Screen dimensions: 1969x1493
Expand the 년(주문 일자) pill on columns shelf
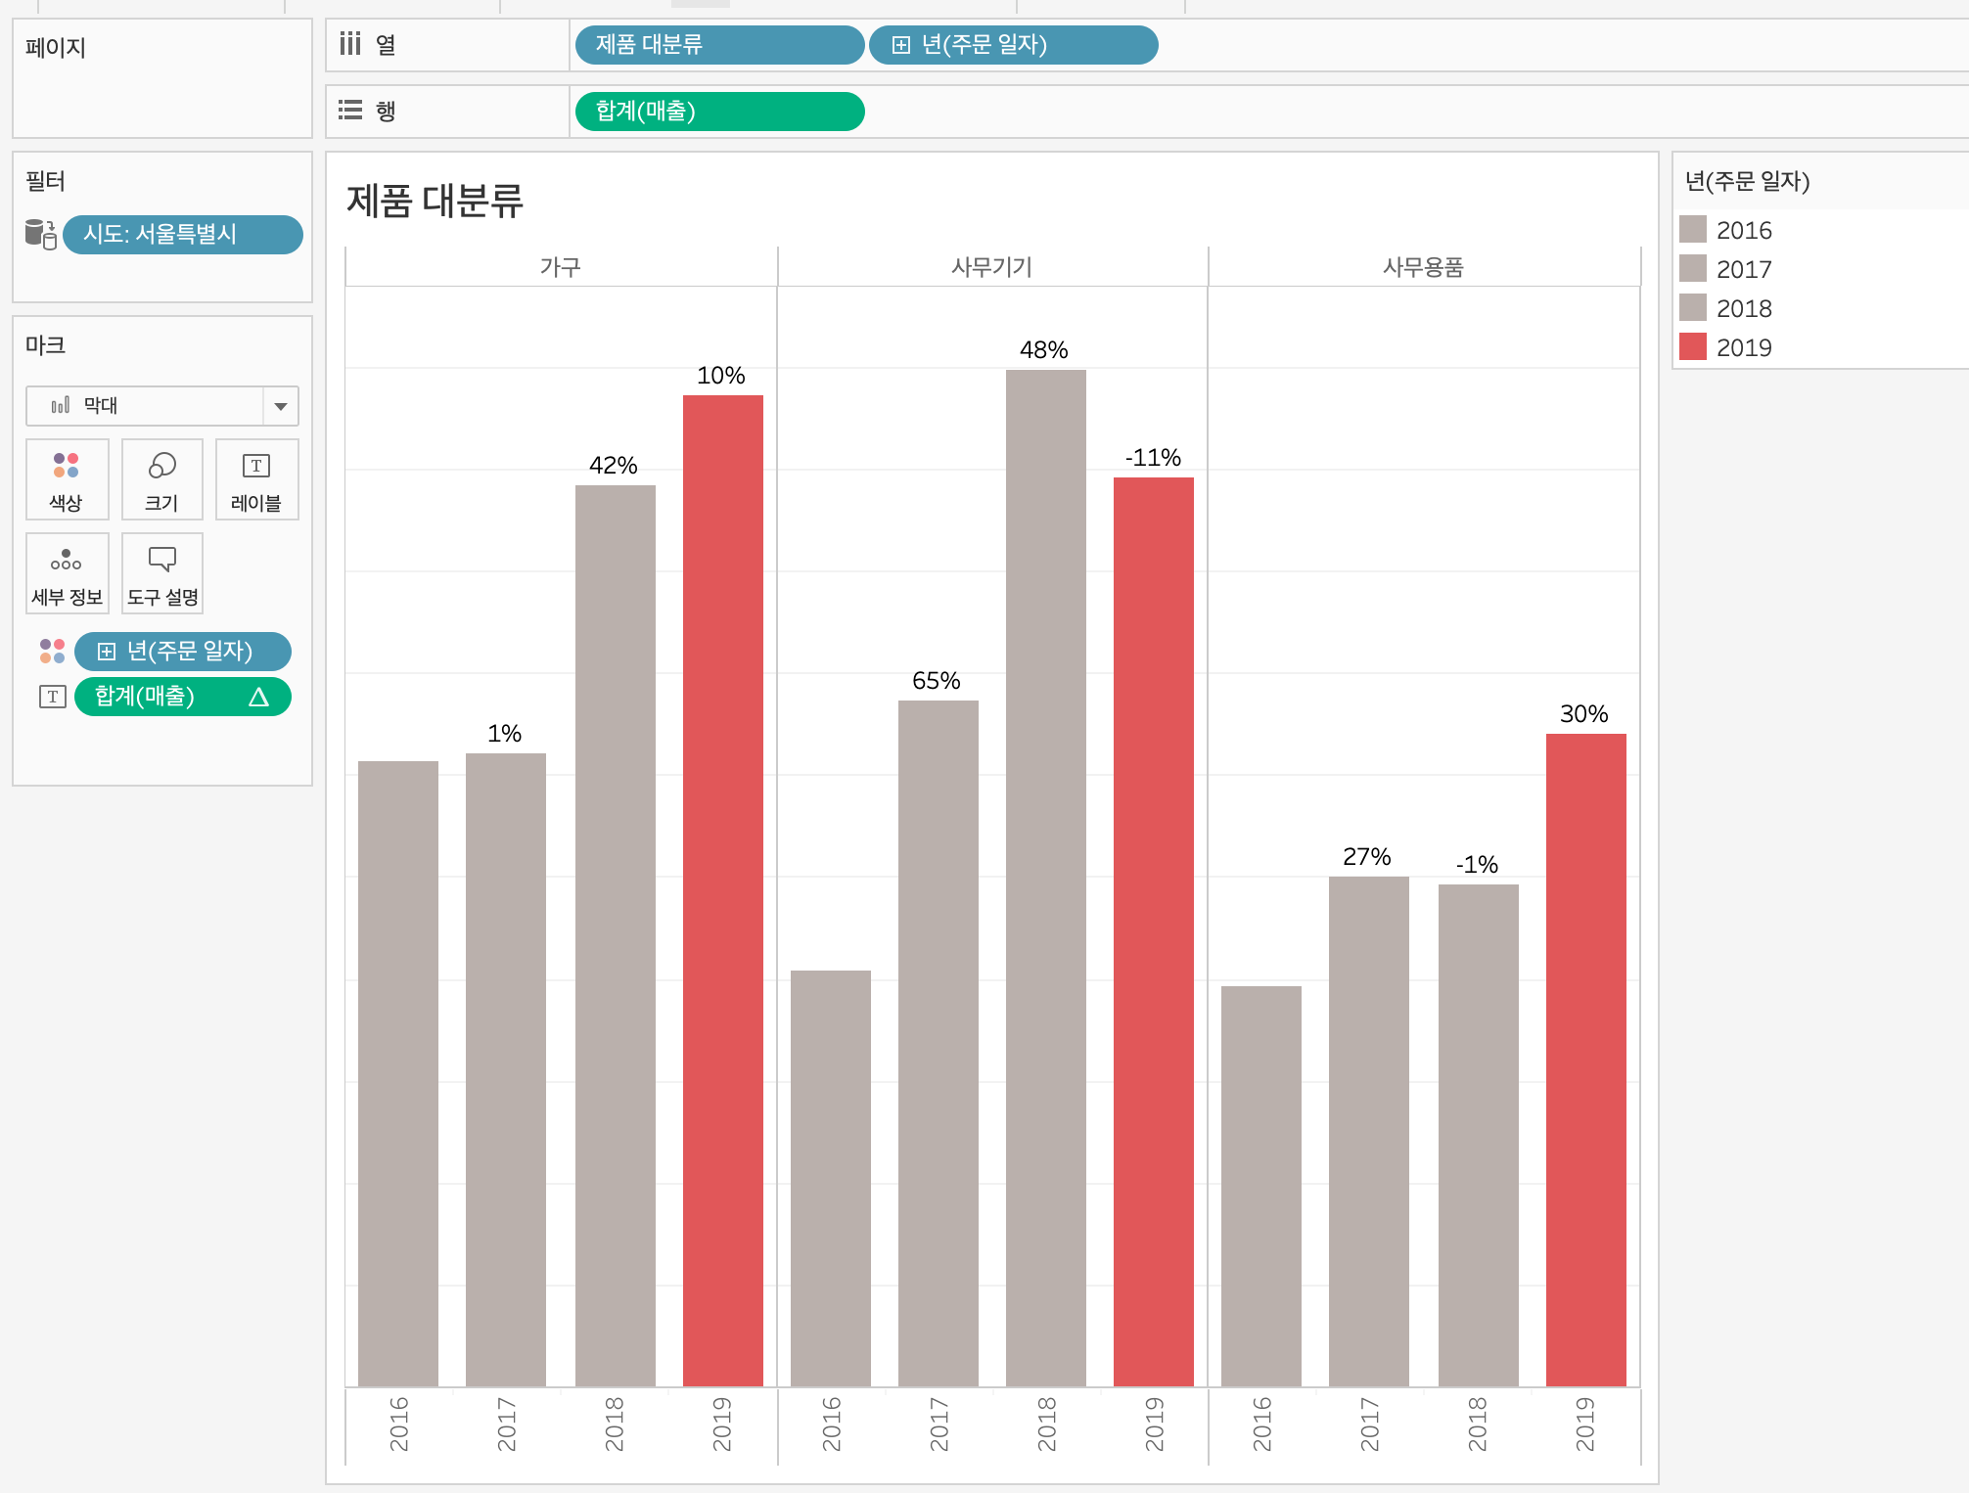901,45
